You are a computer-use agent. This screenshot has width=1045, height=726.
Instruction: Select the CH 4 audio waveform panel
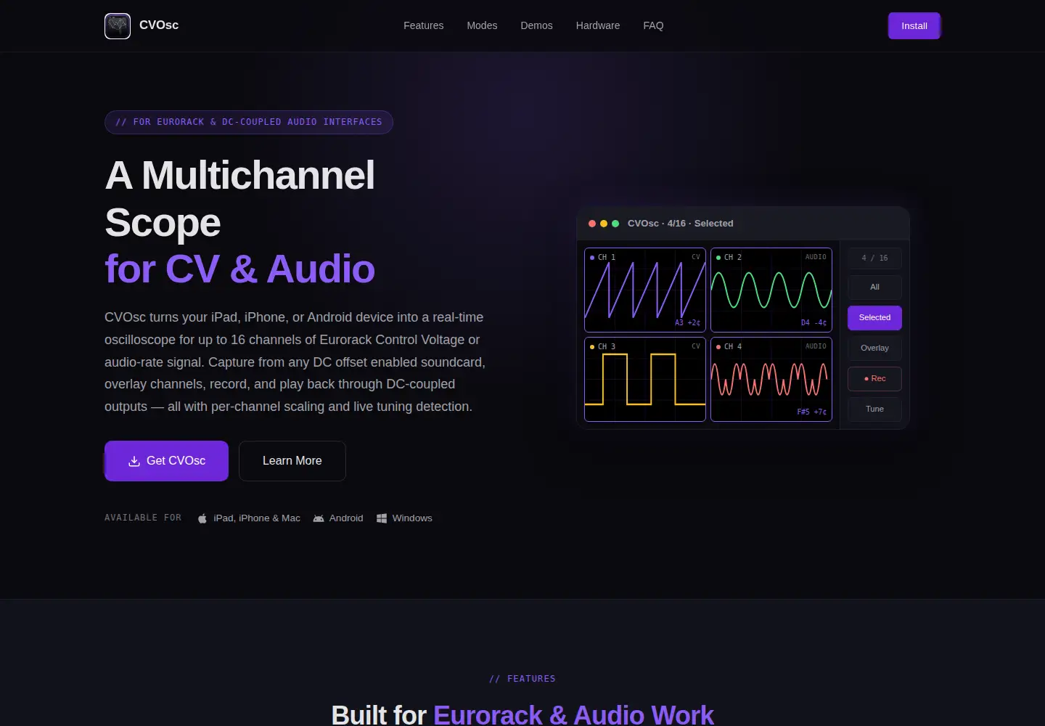771,379
